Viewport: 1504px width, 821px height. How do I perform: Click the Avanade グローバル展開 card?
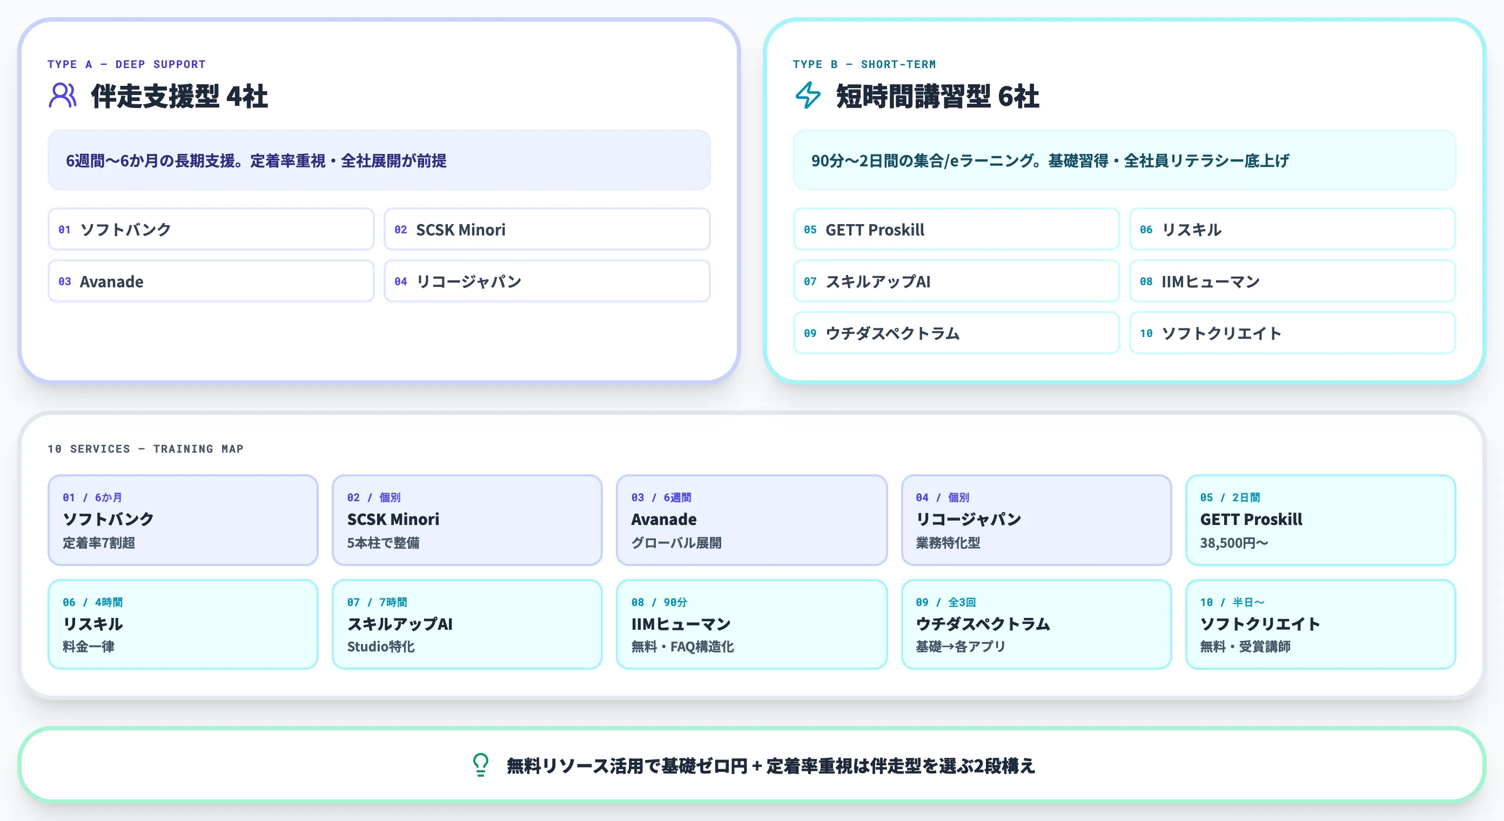pos(751,520)
